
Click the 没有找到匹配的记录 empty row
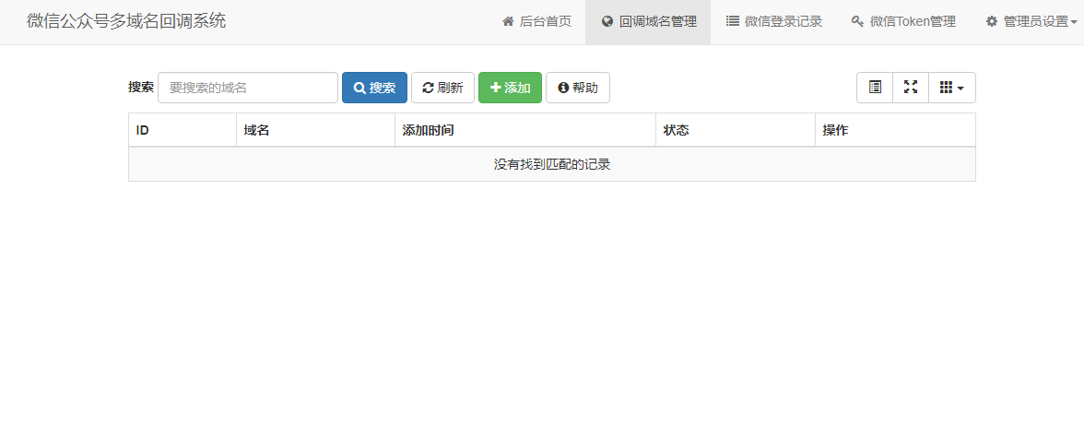pos(551,164)
